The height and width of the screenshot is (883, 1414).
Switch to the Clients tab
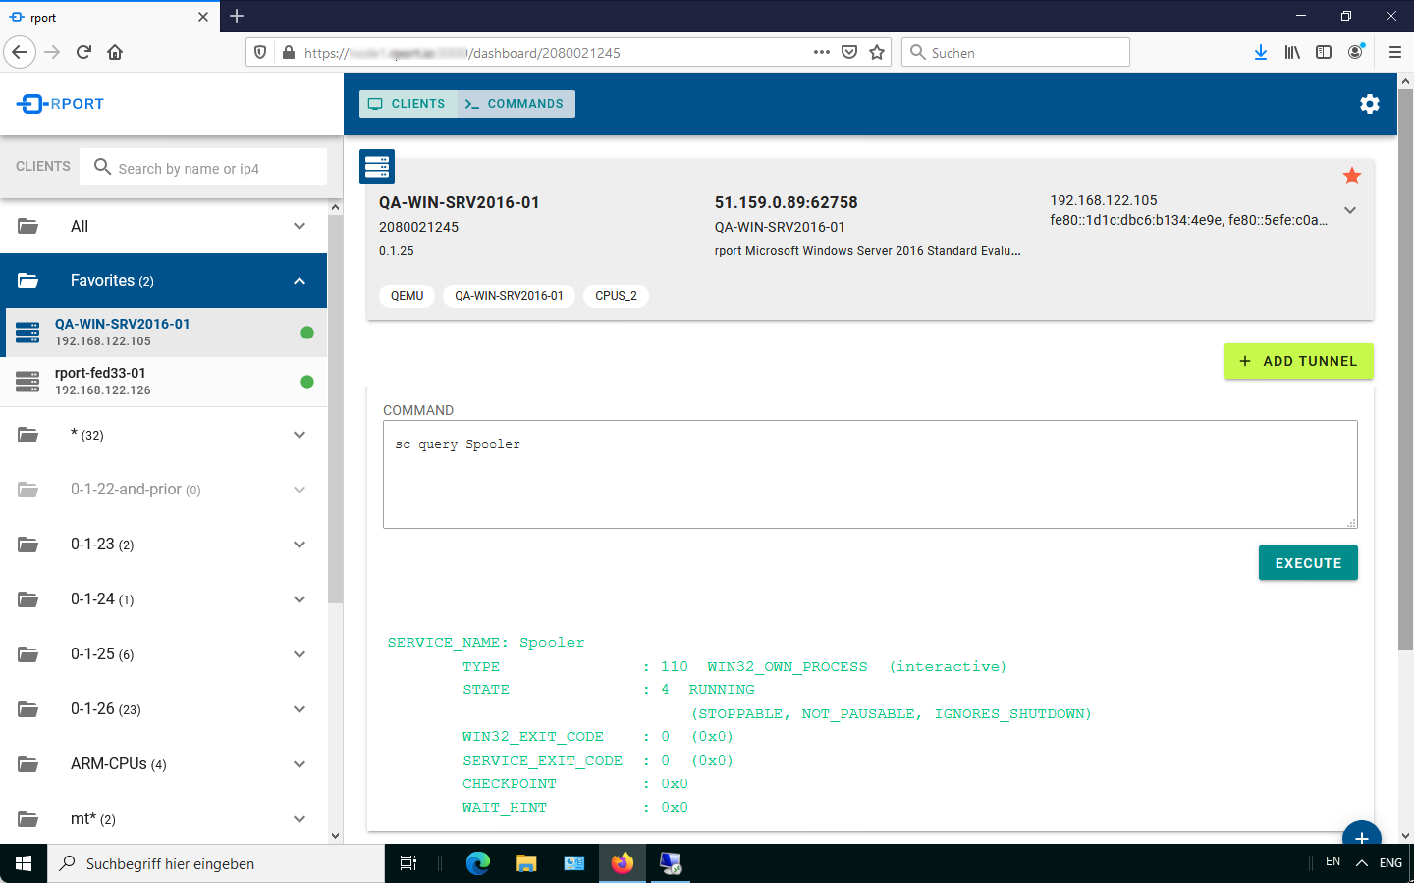tap(407, 104)
